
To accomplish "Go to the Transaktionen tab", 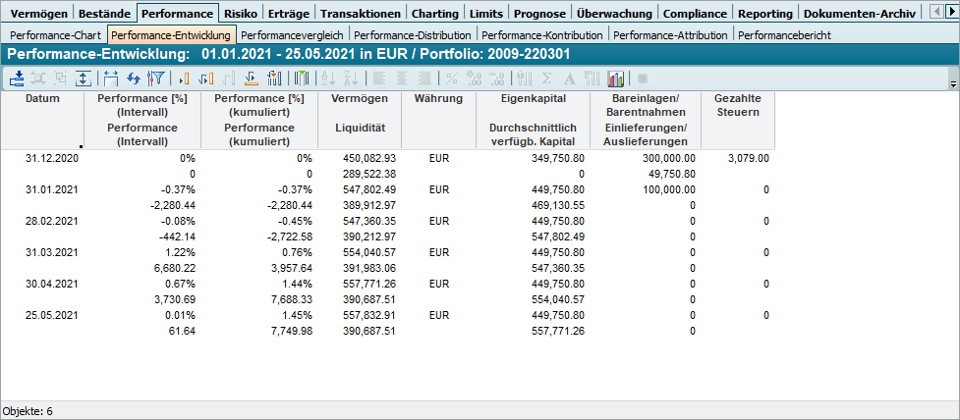I will click(x=361, y=14).
